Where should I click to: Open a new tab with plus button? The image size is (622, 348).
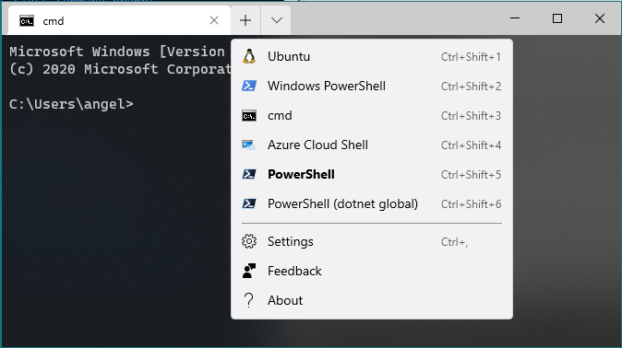[245, 20]
